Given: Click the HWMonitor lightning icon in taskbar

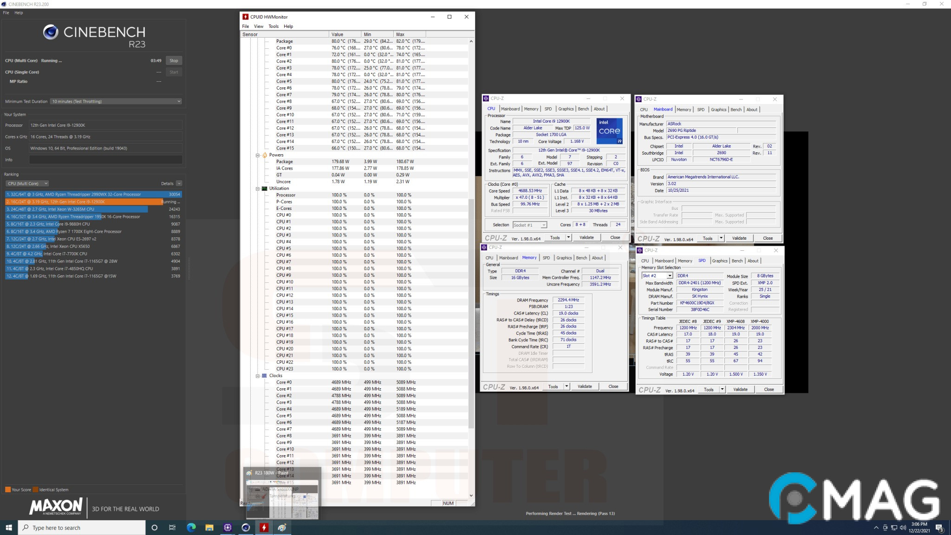Looking at the screenshot, I should pos(264,528).
